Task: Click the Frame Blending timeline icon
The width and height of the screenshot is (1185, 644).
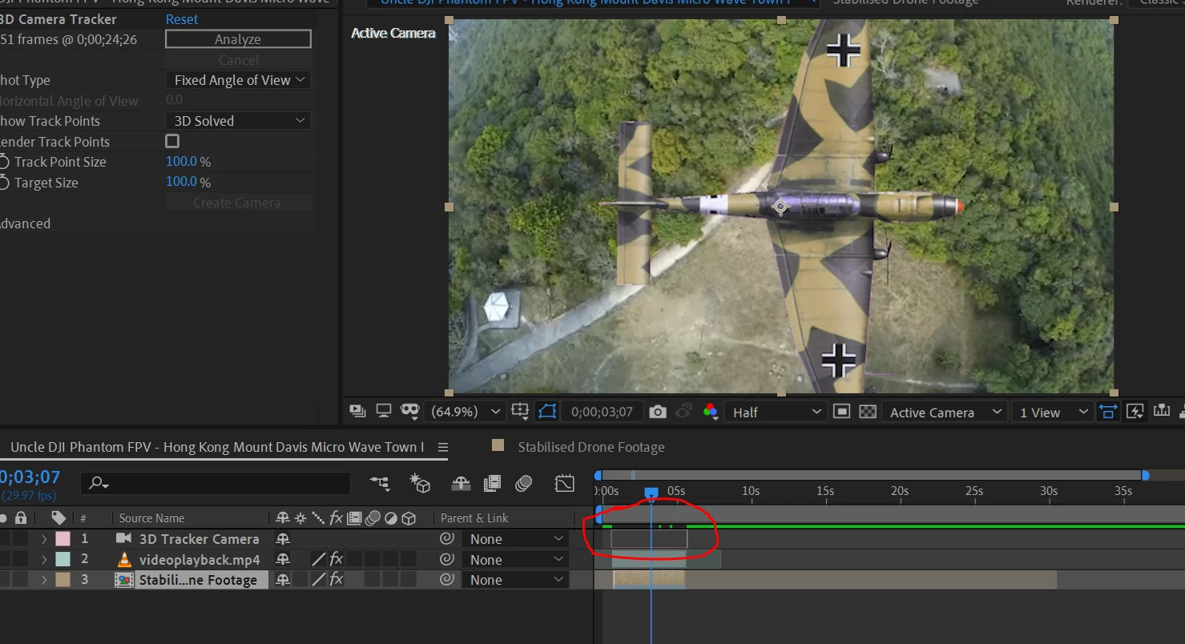Action: 492,483
